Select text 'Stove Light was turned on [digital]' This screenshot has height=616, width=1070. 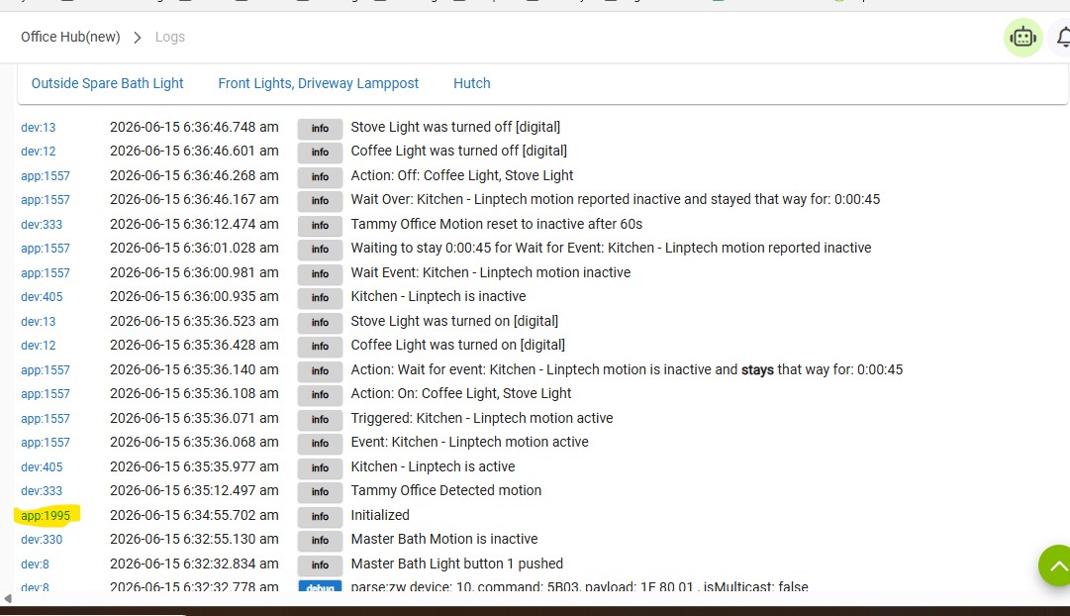coord(454,321)
